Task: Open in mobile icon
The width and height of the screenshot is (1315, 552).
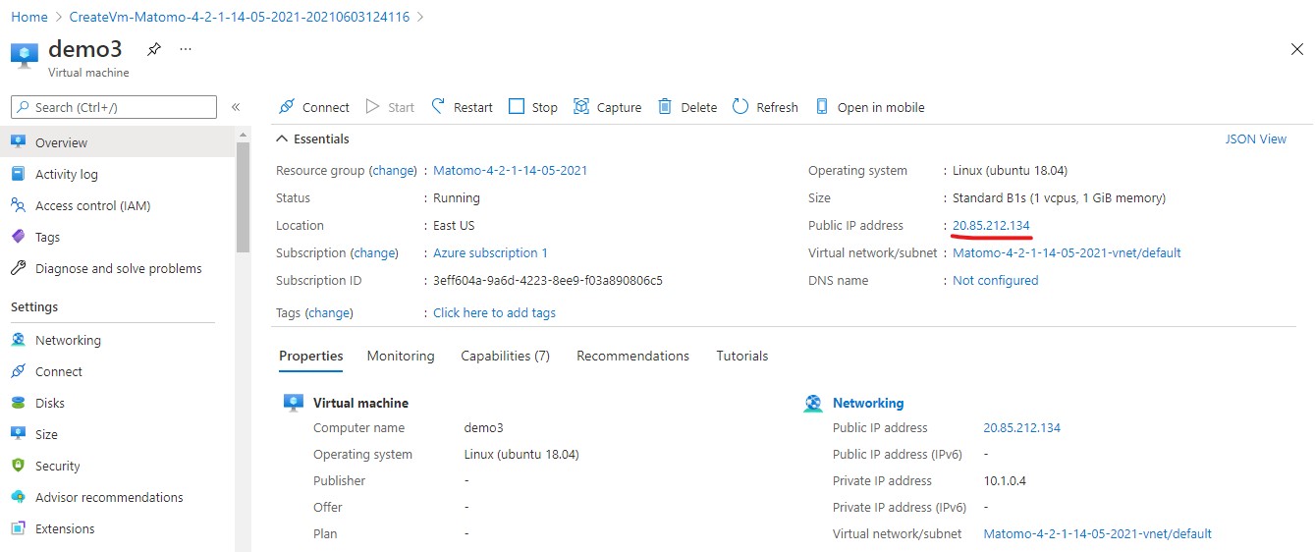Action: click(823, 107)
